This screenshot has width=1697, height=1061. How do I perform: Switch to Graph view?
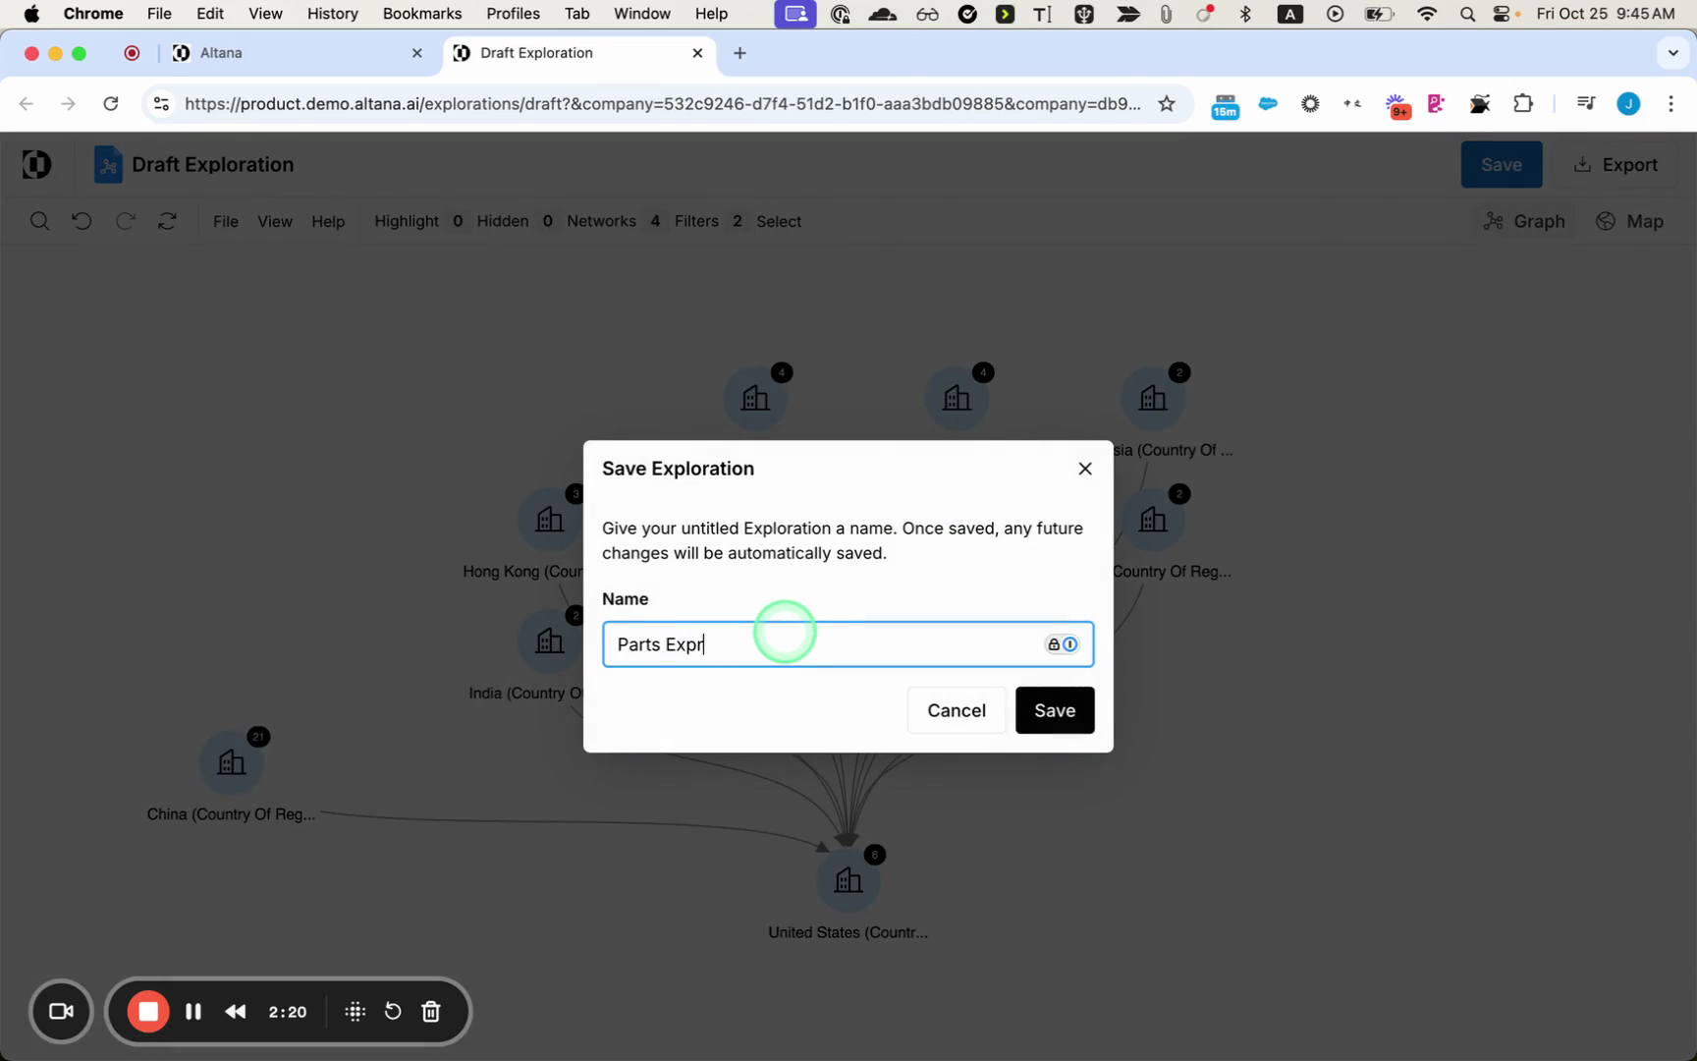(x=1524, y=221)
